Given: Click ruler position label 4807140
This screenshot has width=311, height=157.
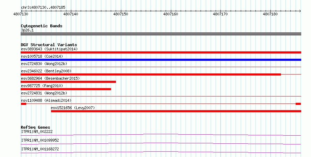Looking at the screenshot, I should point(71,14).
